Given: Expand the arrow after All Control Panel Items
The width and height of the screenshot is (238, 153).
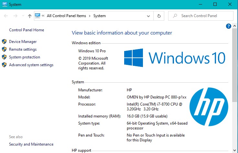Looking at the screenshot, I should 90,16.
